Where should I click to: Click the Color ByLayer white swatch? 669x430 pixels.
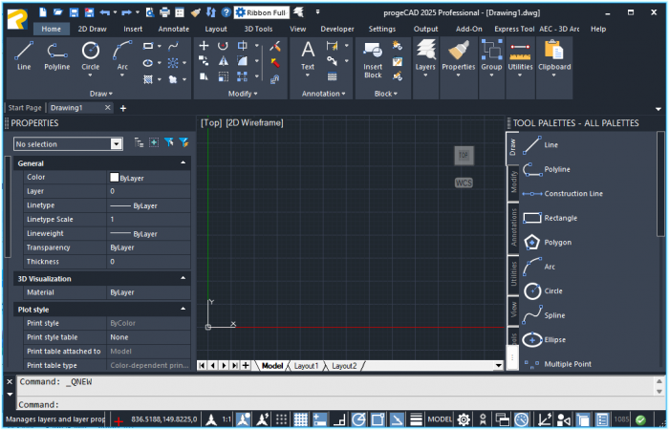tap(115, 177)
